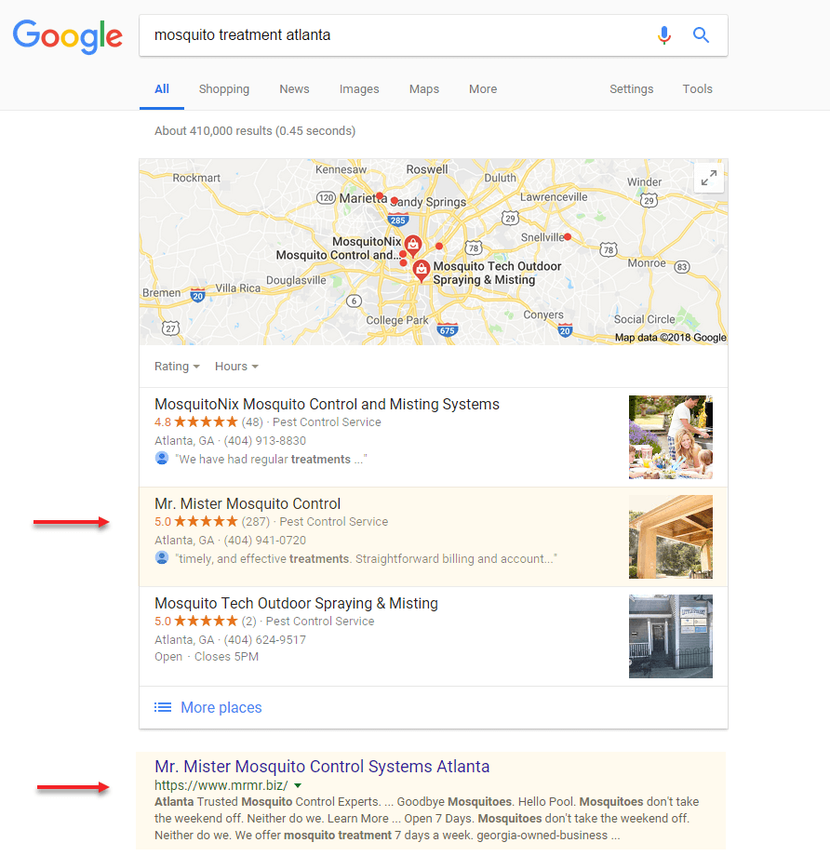Open the Hours filter dropdown
This screenshot has width=830, height=856.
[x=236, y=367]
